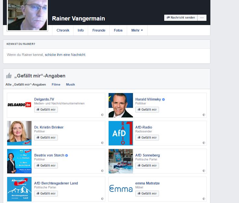Click globe icon on AfD Sonneberg card
Viewport: 239px width, 203px height.
(x=204, y=171)
